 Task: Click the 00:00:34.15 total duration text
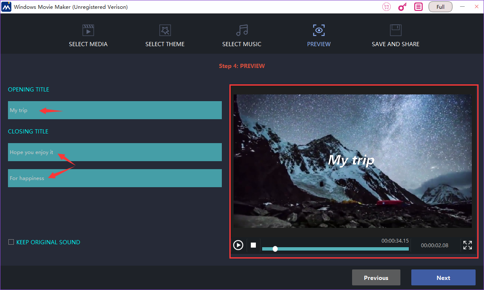(395, 241)
